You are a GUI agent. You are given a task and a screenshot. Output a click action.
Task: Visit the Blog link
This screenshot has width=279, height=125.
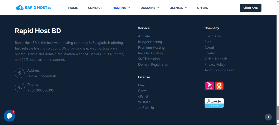click(x=208, y=42)
